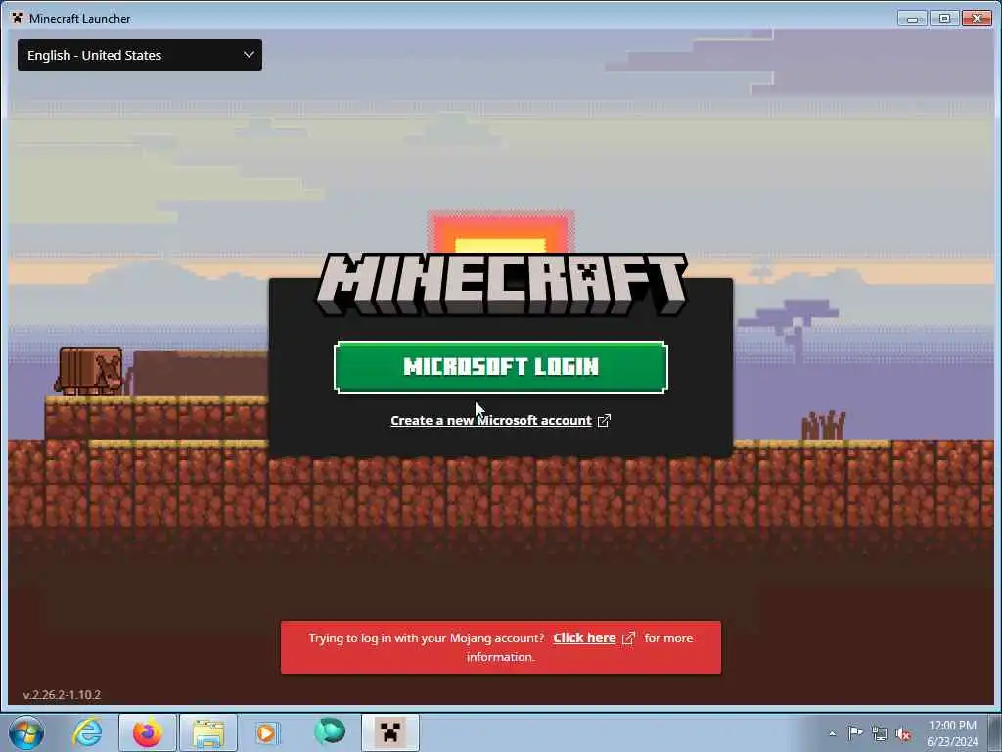Open Windows Explorer folder icon on taskbar

pos(208,732)
